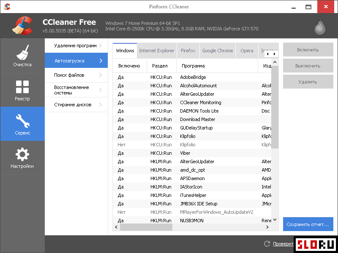This screenshot has height=253, width=338.
Task: Select Автозагрузка menu item
Action: click(76, 61)
